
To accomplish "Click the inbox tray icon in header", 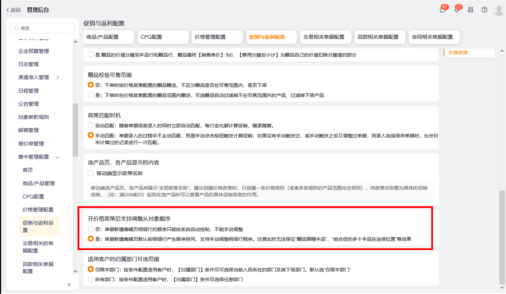I will (471, 10).
